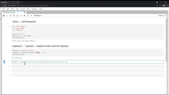Click the code cell with sentance.replace
The height and width of the screenshot is (95, 169).
pos(88,53)
